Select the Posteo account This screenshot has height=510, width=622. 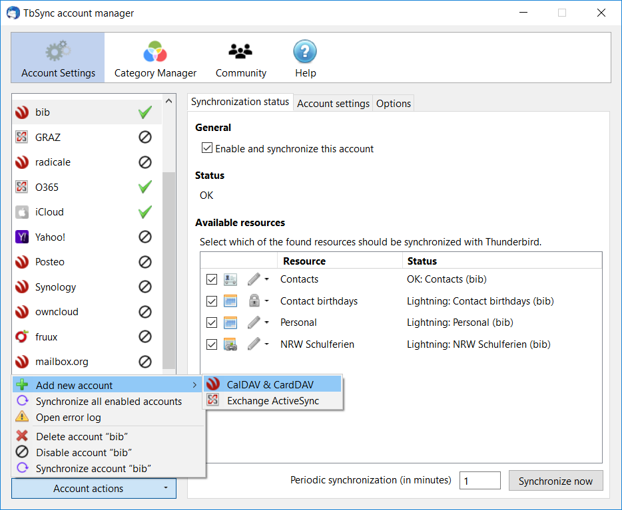[87, 262]
